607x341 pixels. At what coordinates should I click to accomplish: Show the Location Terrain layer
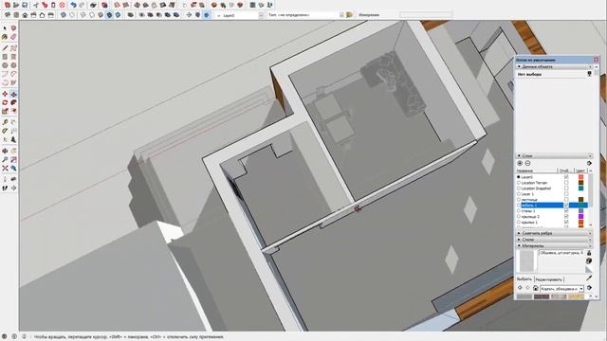click(x=566, y=183)
